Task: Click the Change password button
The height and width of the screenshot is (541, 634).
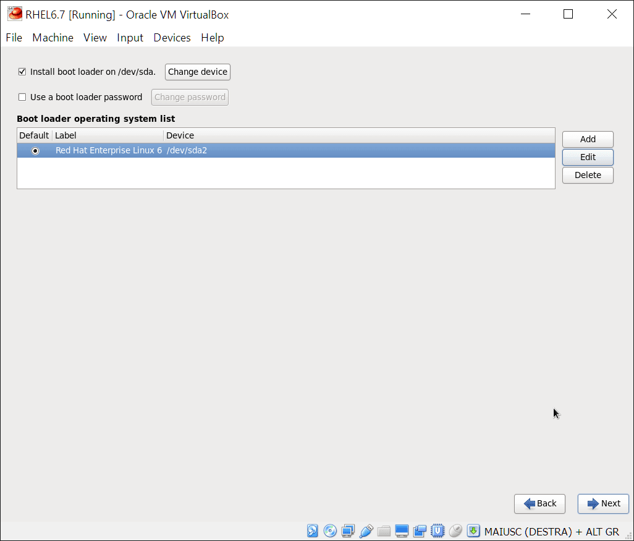Action: click(x=190, y=97)
